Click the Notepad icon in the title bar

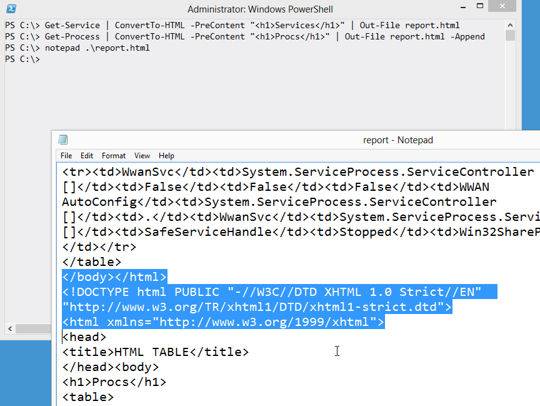point(62,140)
